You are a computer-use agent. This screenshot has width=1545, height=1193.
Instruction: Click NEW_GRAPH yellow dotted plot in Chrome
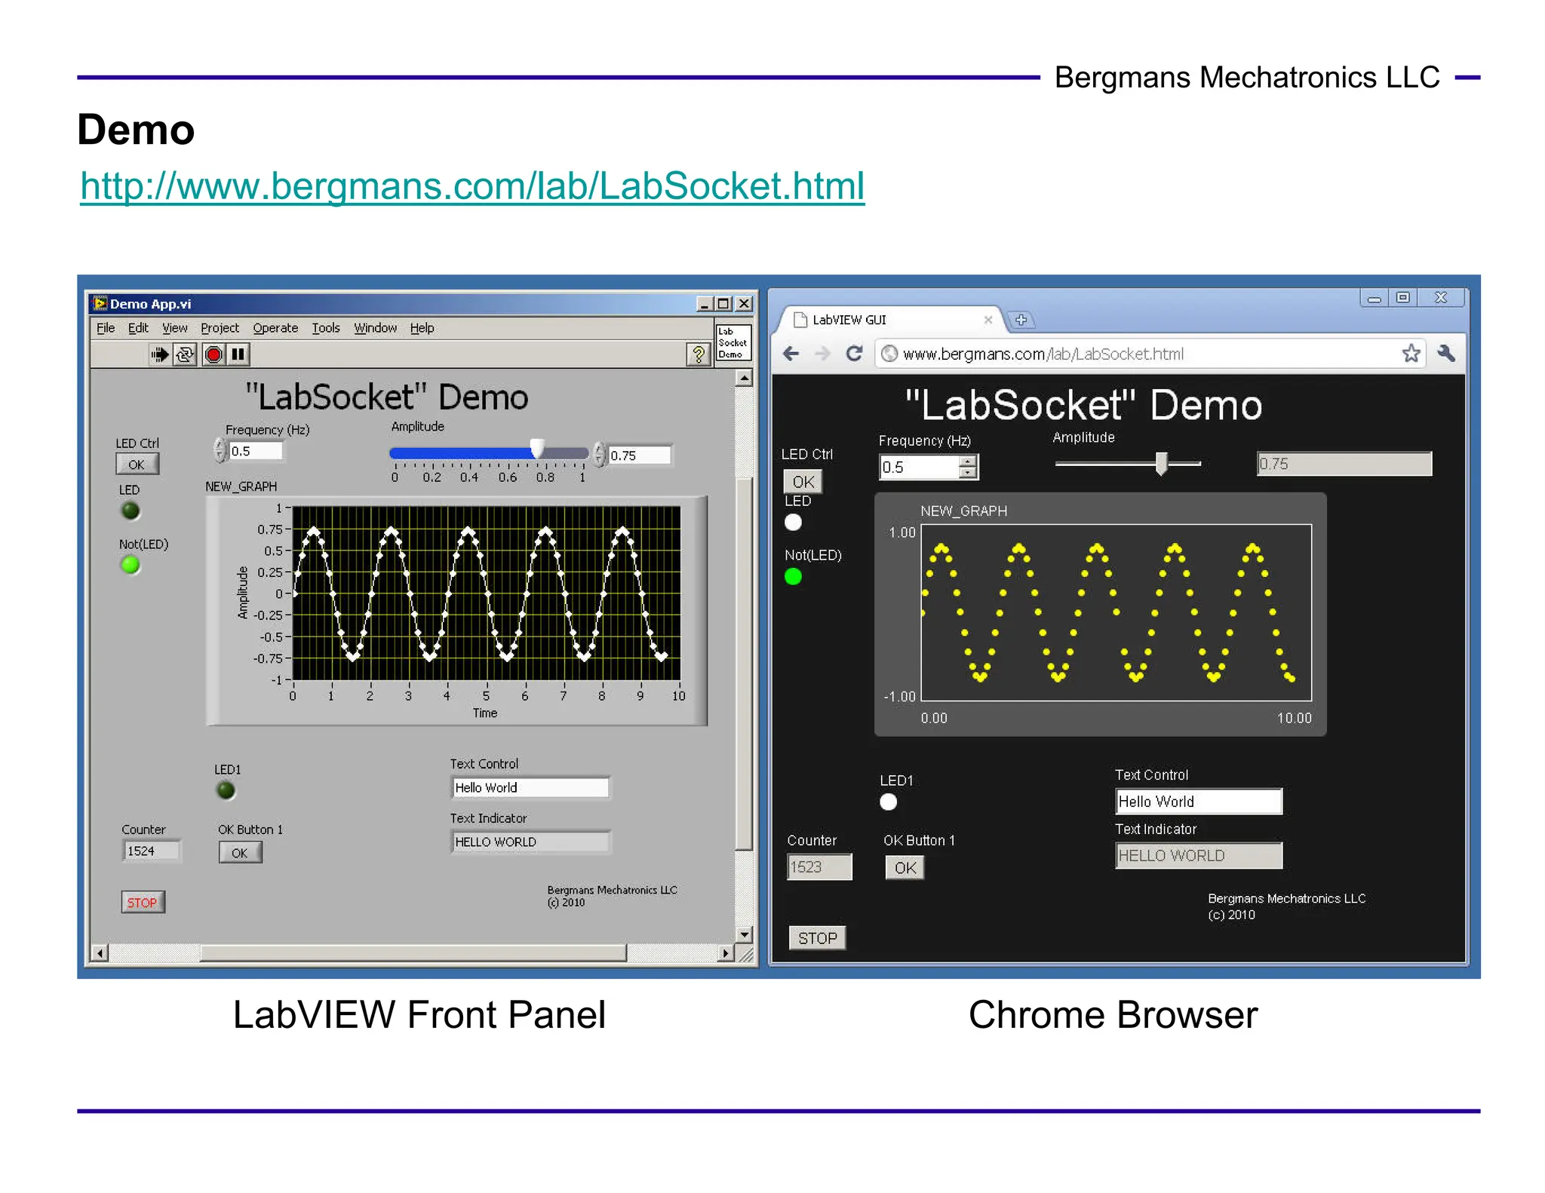click(1117, 612)
